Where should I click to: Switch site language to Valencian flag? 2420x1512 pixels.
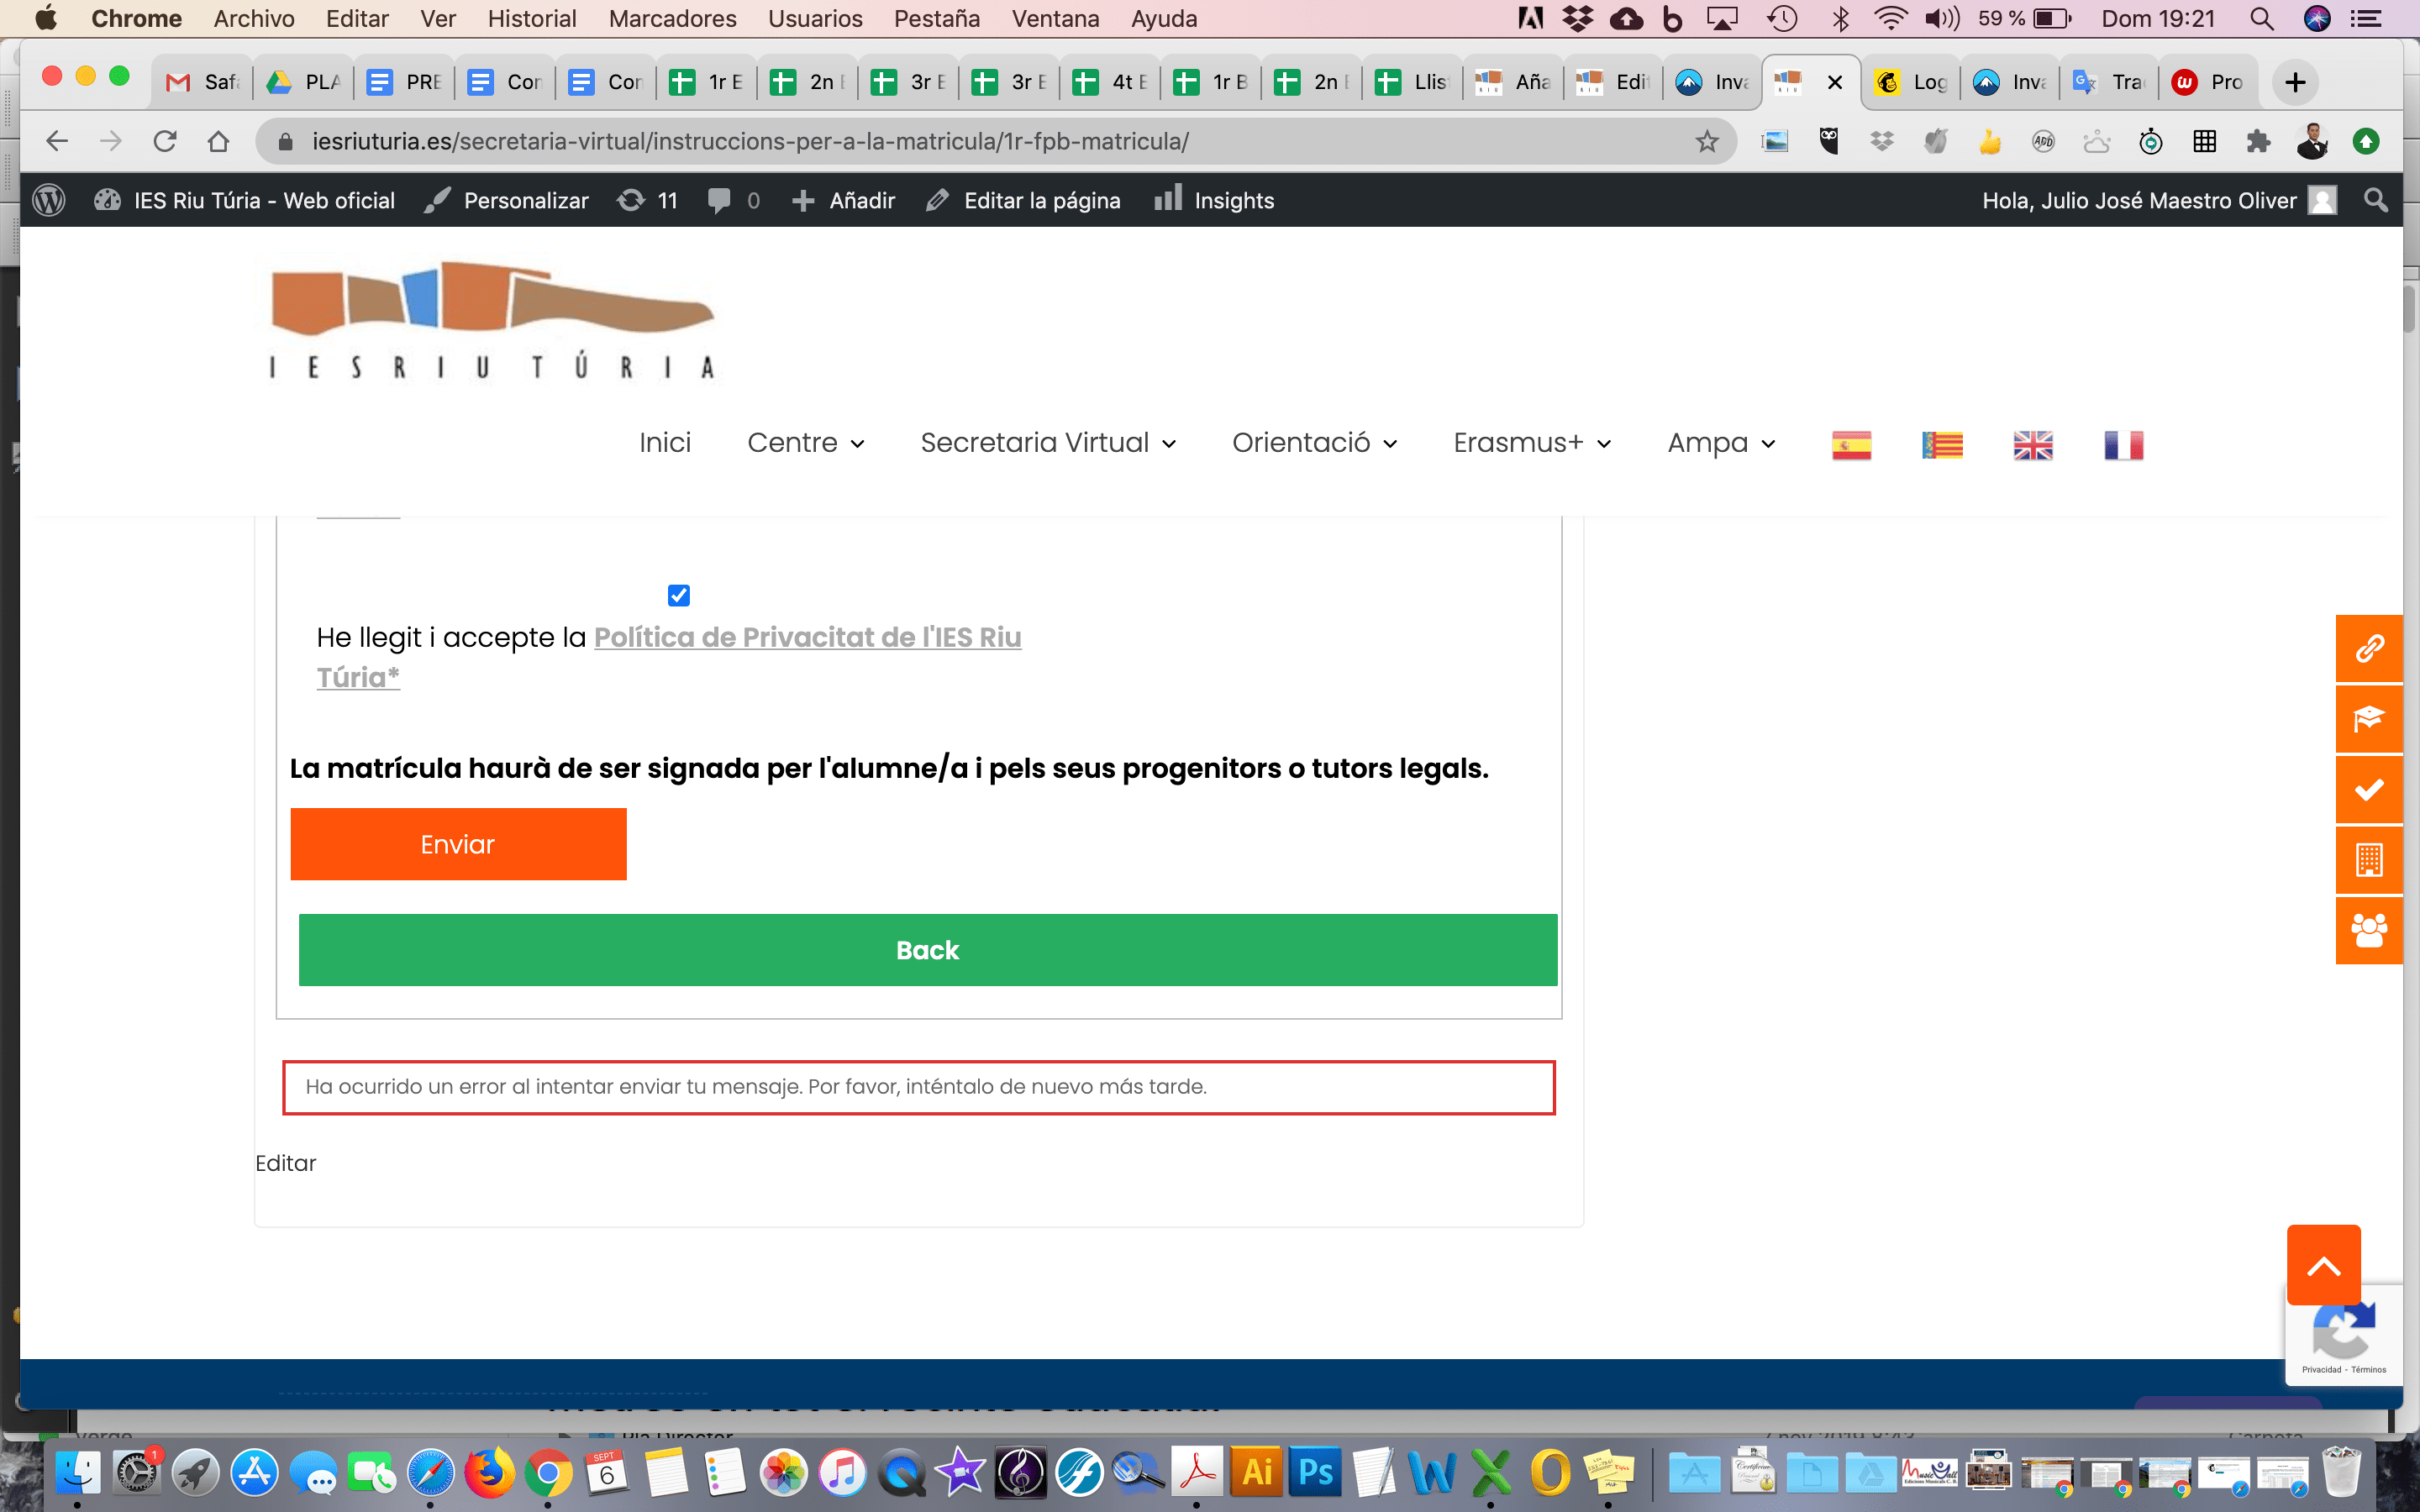click(x=1942, y=445)
